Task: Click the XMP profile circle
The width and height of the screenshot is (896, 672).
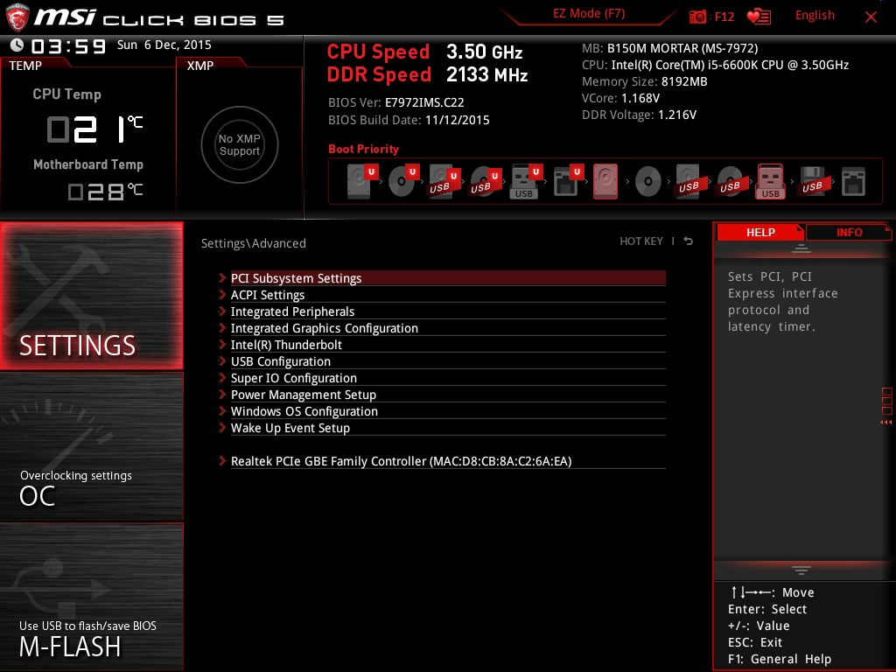Action: (x=239, y=145)
